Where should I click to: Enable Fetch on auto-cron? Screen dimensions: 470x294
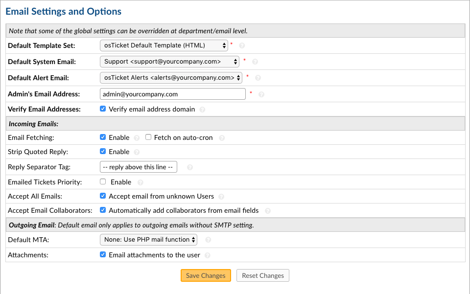point(148,137)
